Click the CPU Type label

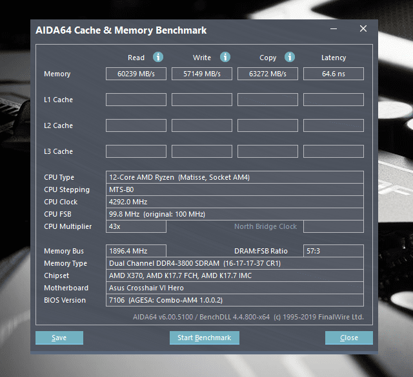coord(59,177)
